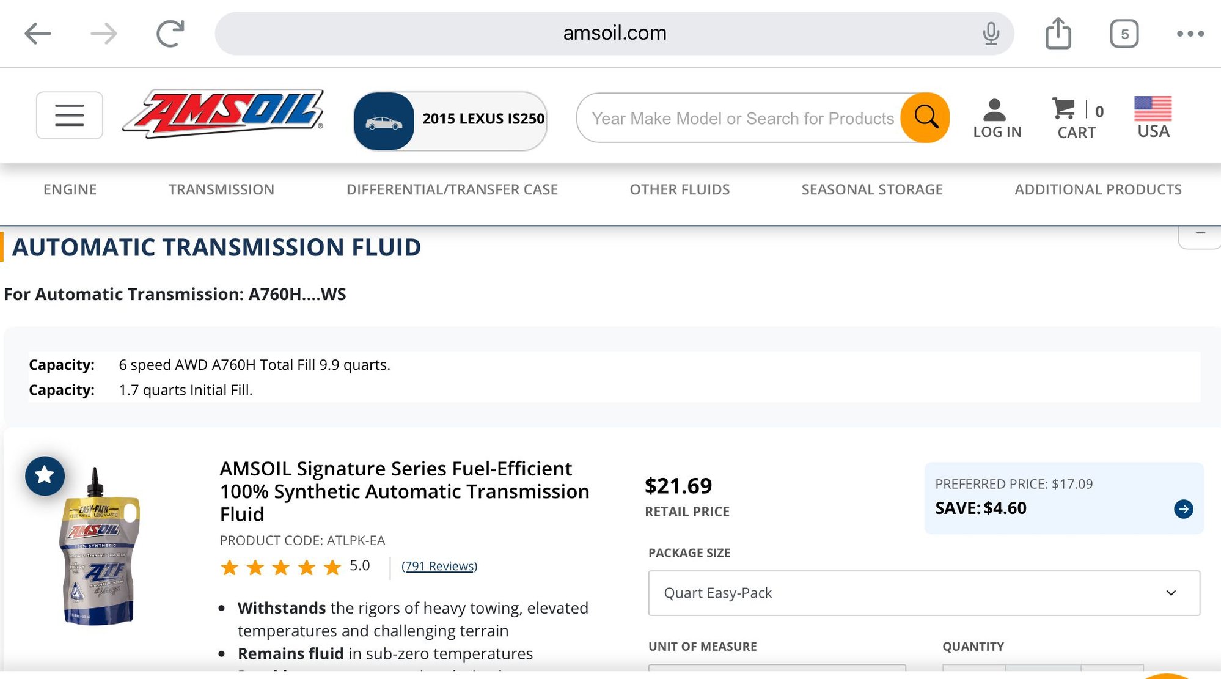
Task: Open the browser tabs switcher
Action: [1124, 34]
